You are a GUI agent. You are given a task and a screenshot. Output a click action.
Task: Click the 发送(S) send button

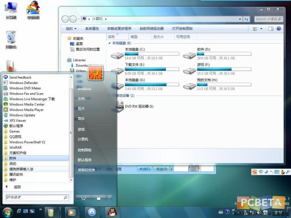point(161,169)
